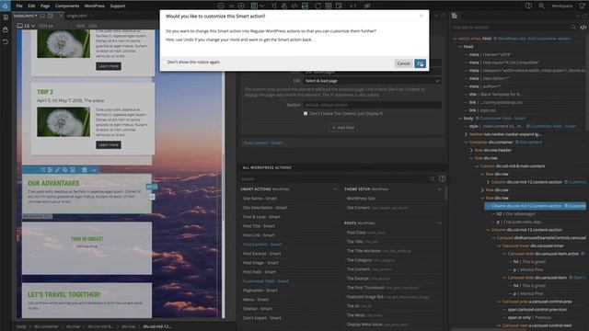
Task: Click the device size icon before LG
Action: tap(20, 26)
